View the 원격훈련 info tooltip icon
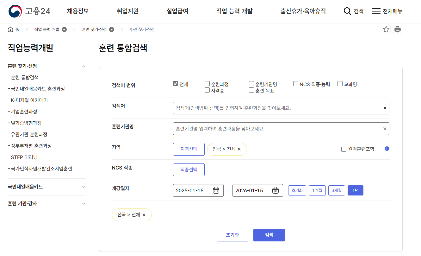Screen dimensions: 421x256 click(387, 149)
